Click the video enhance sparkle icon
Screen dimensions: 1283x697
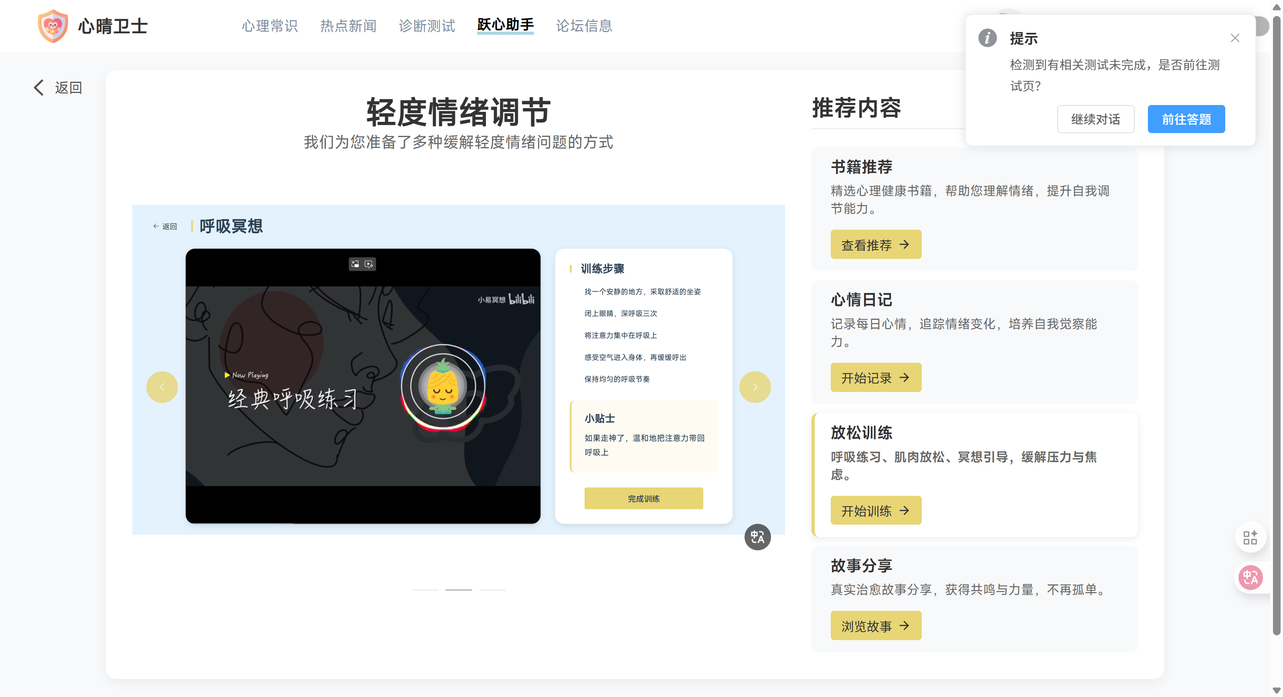369,264
